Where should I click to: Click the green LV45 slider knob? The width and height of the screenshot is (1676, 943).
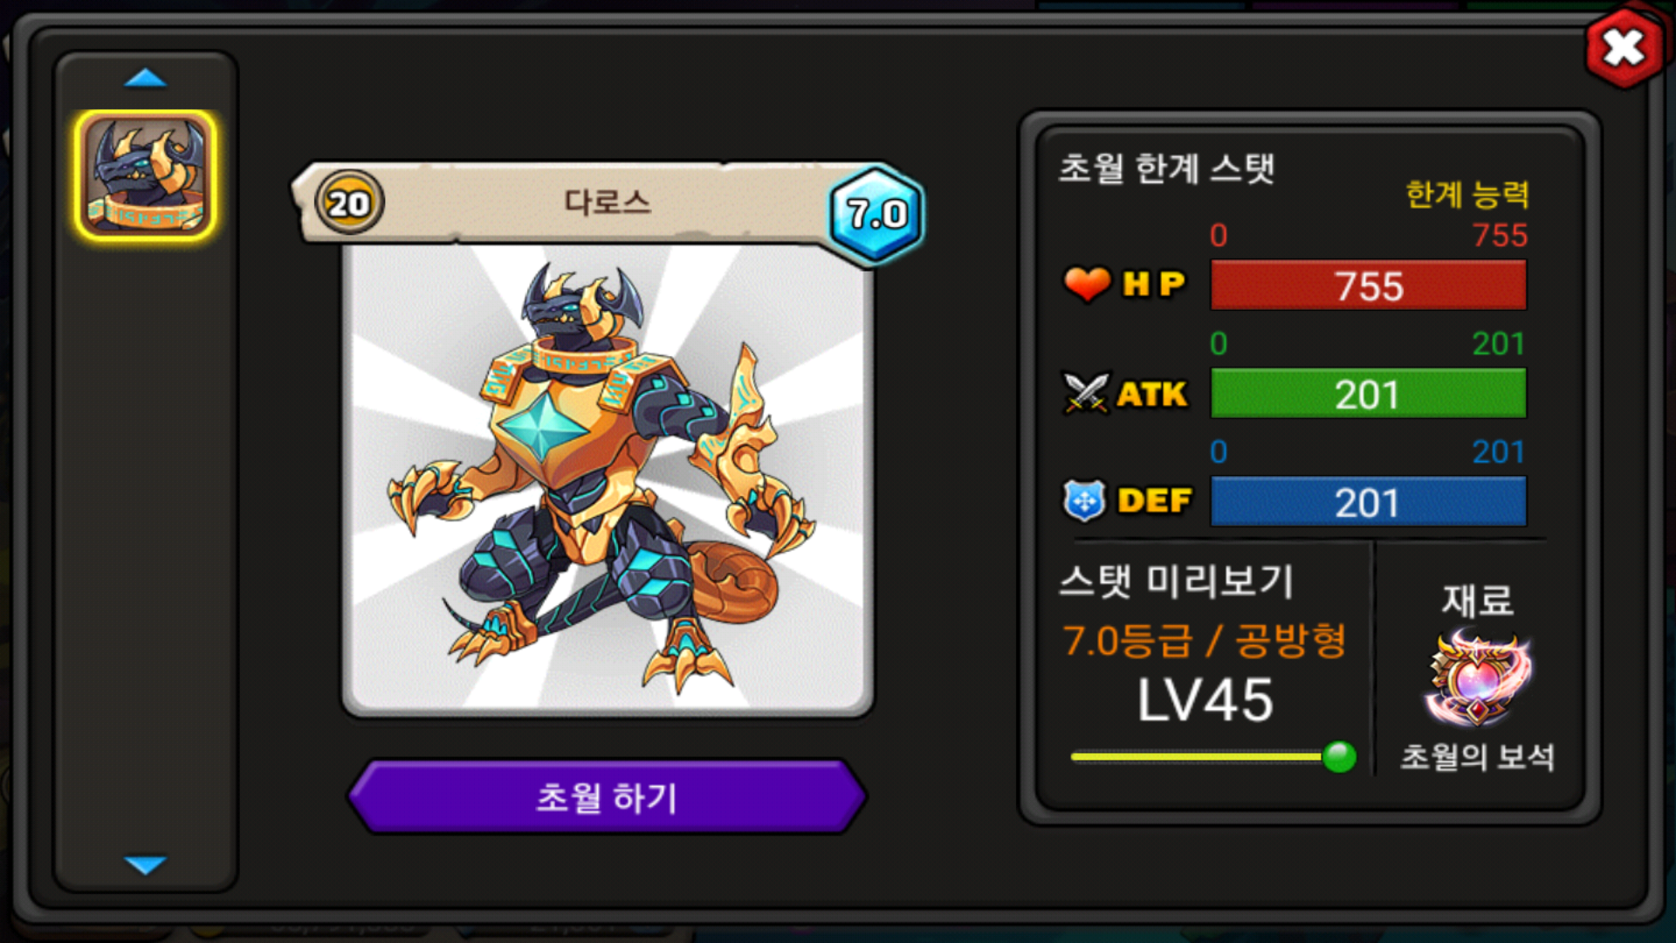[x=1339, y=756]
